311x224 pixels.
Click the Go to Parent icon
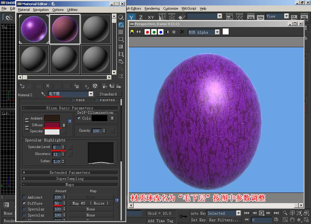[112, 86]
